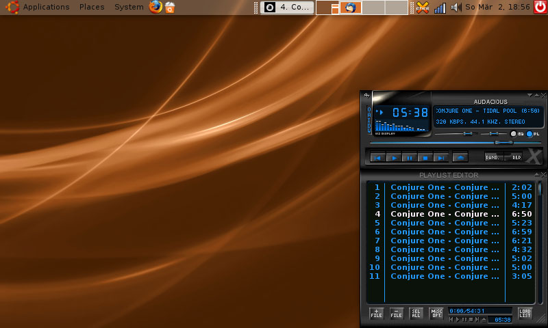
Task: Click the eject/open file button
Action: point(460,157)
